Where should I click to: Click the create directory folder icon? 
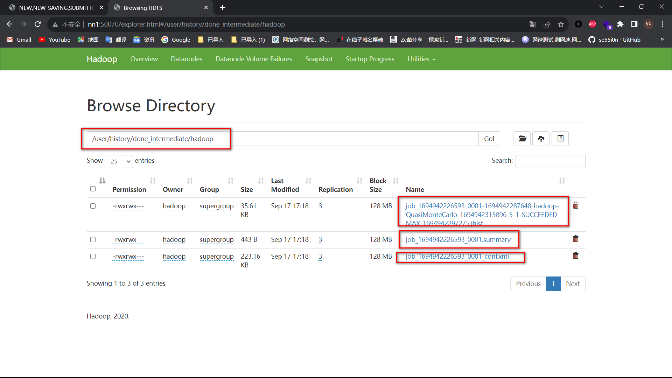pos(522,139)
